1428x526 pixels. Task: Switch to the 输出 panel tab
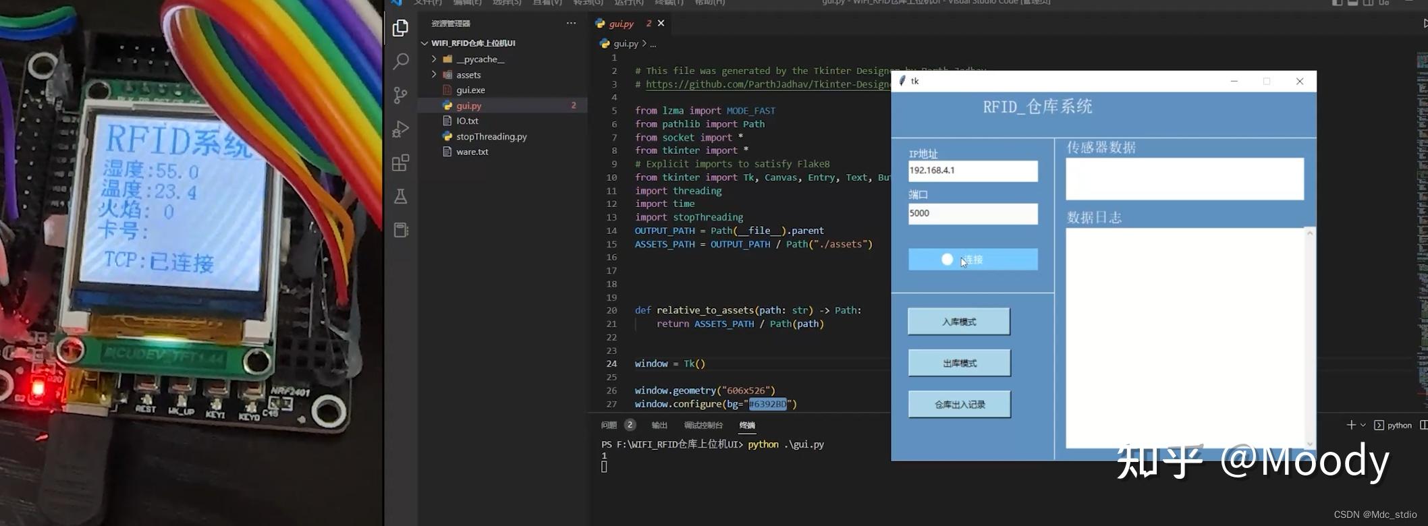659,425
